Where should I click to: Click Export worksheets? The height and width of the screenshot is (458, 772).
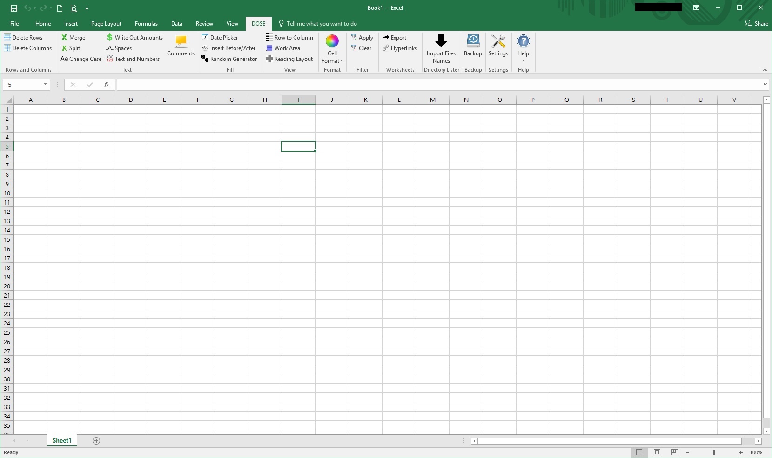pos(394,37)
